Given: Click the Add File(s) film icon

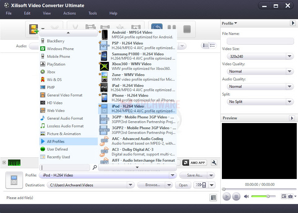Looking at the screenshot, I should (x=34, y=29).
